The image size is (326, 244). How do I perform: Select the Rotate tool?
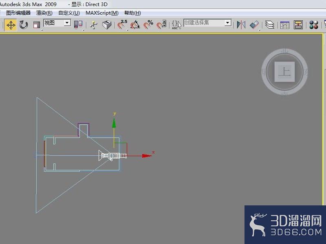coord(24,25)
